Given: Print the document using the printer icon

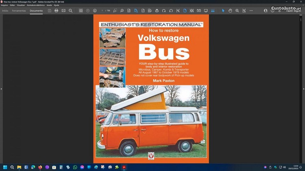Looking at the screenshot, I should click(57, 11).
